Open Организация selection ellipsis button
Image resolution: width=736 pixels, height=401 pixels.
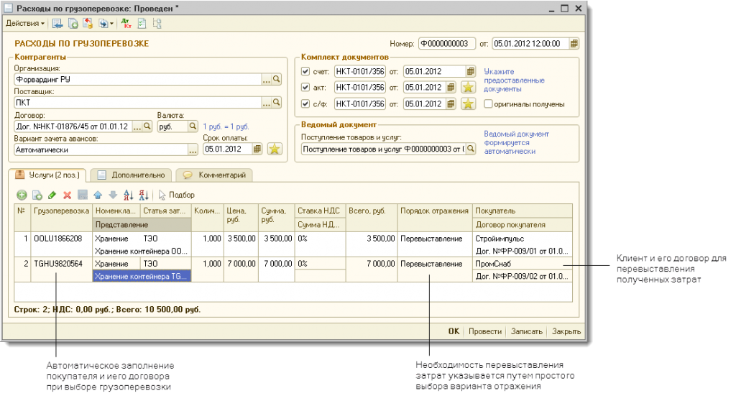266,79
